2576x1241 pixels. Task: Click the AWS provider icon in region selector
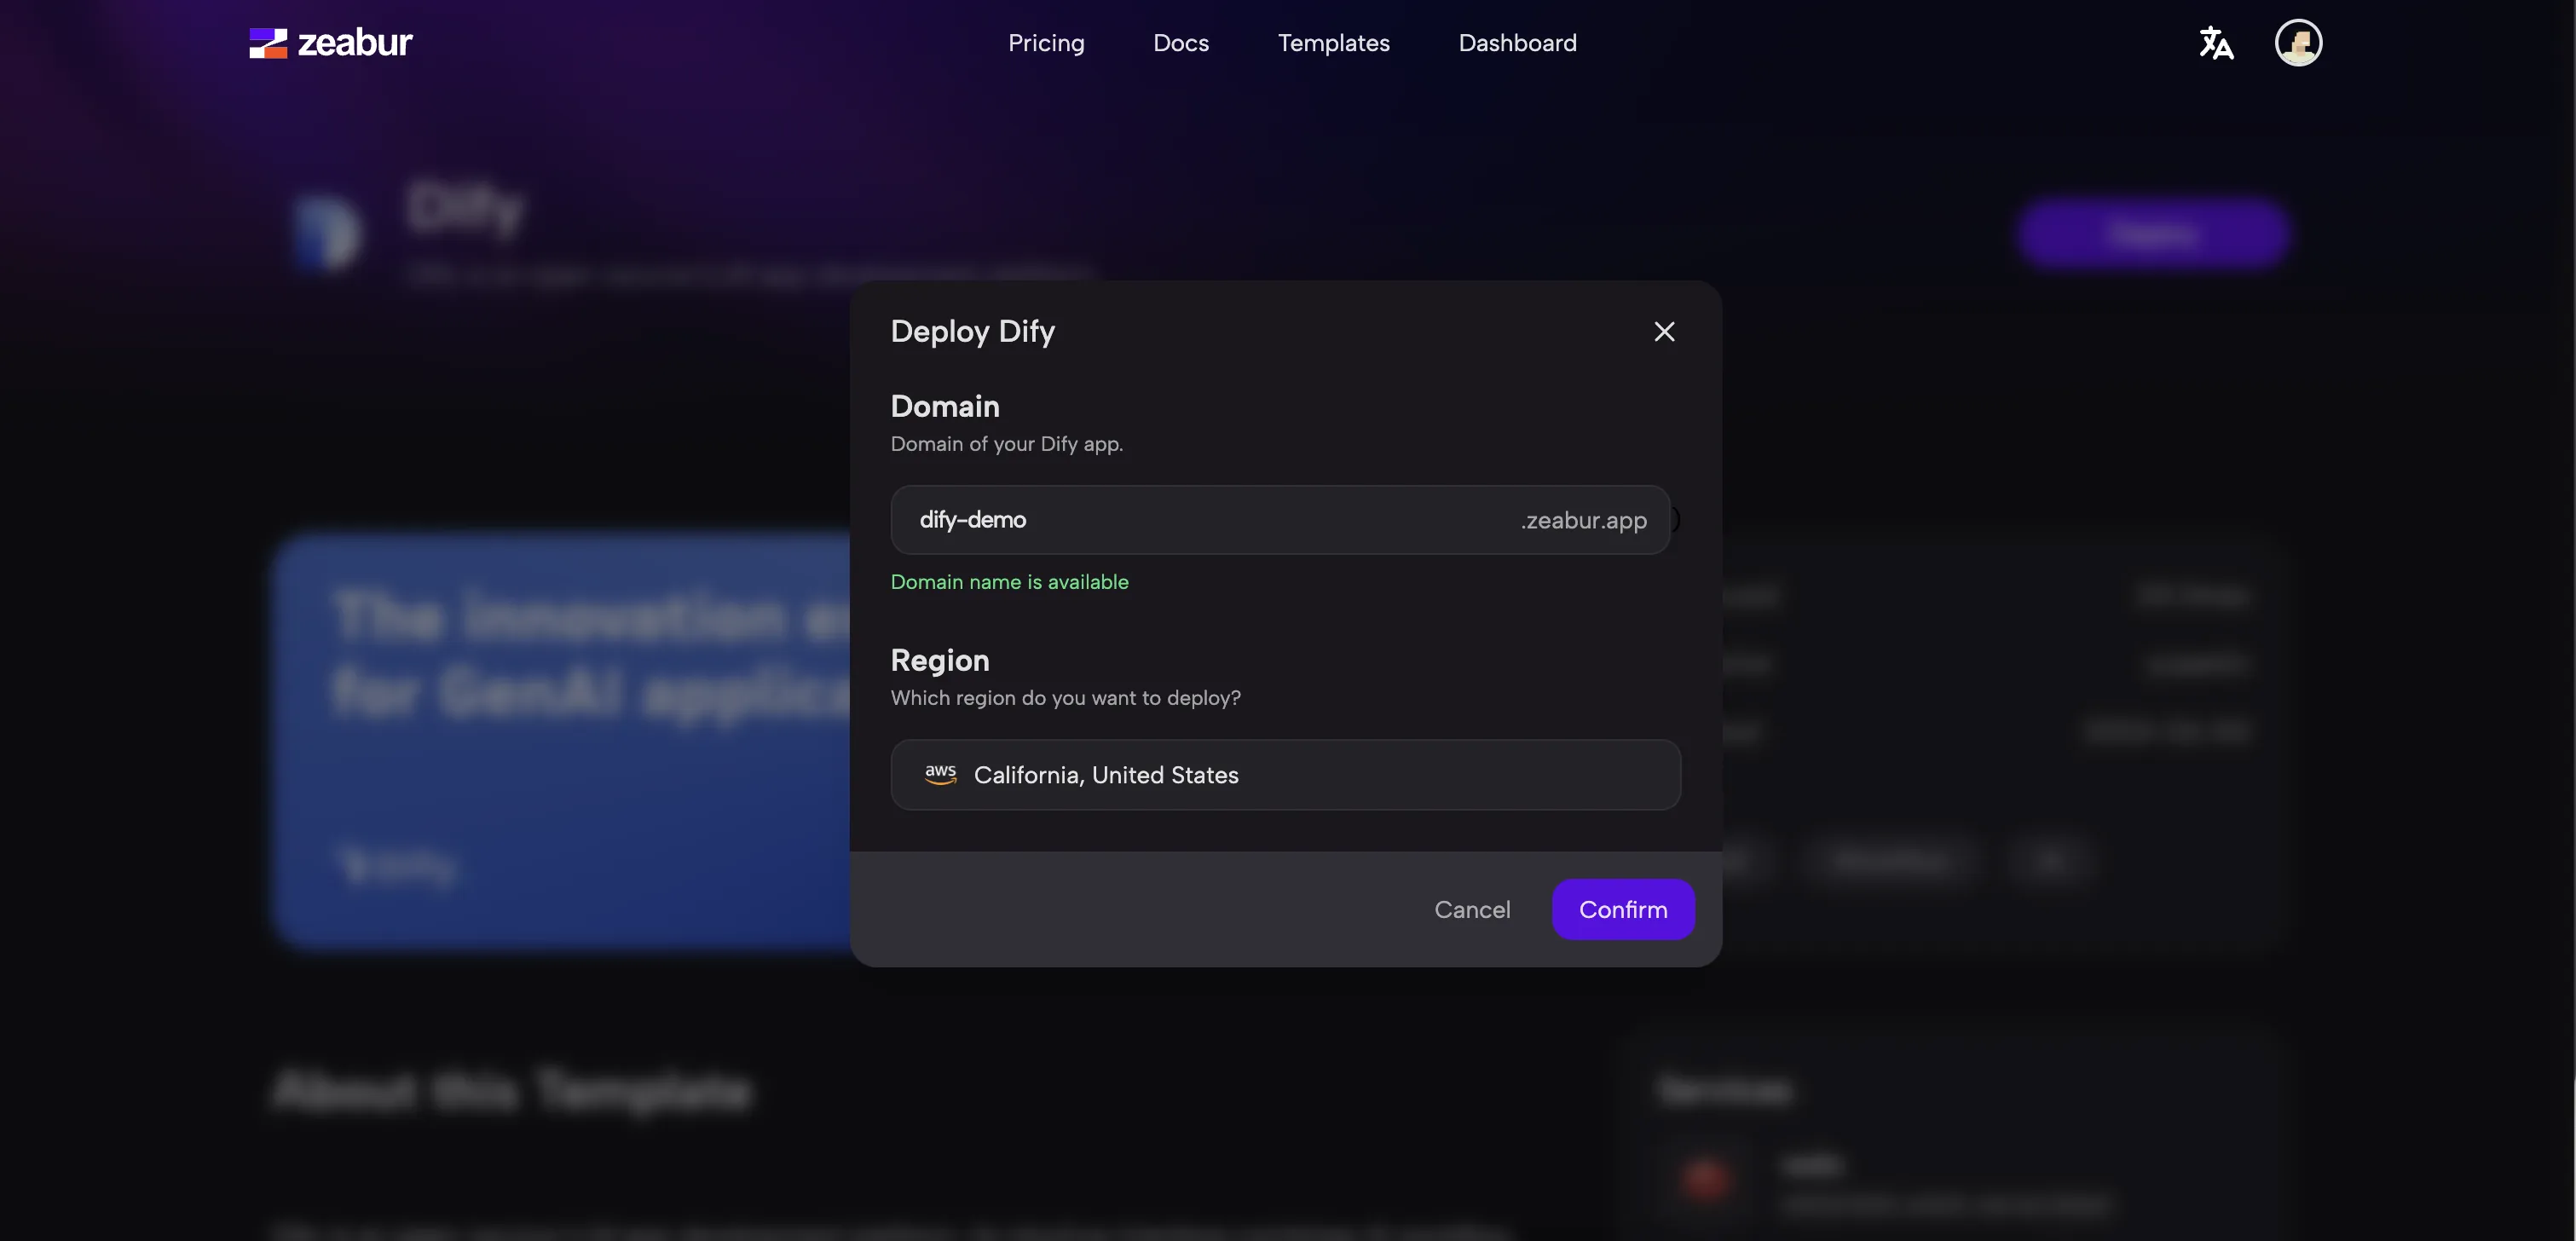(939, 774)
